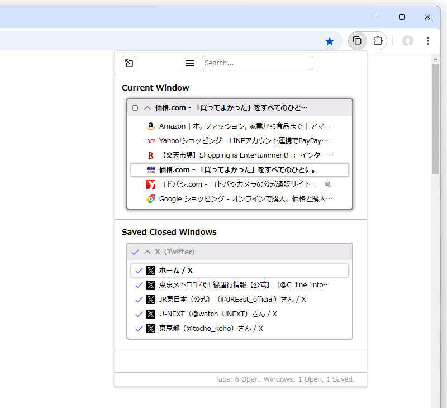The height and width of the screenshot is (408, 447).
Task: Click X favicon on U-NEXT row
Action: pos(151,314)
